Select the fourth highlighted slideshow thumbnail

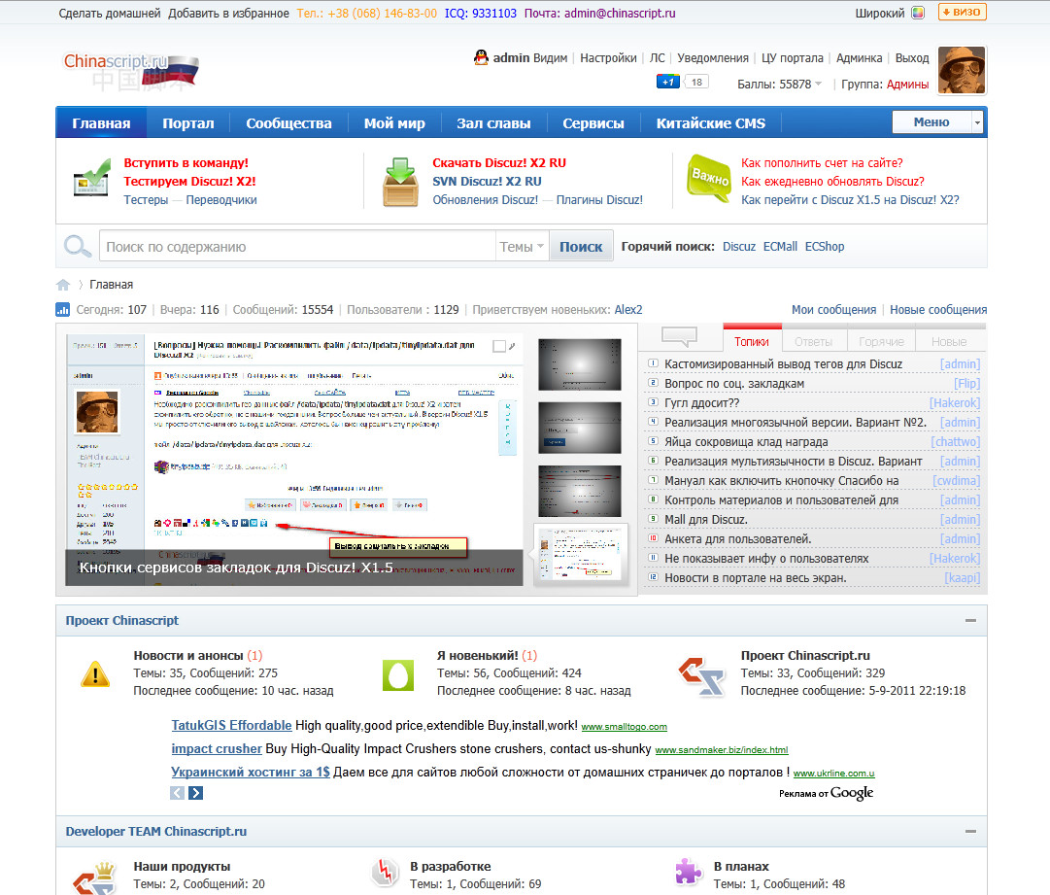[581, 553]
